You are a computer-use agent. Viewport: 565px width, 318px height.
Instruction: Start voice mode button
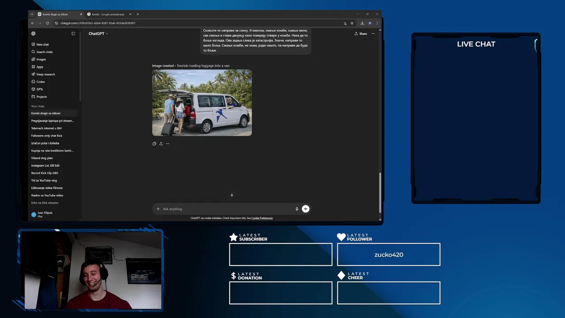(305, 209)
